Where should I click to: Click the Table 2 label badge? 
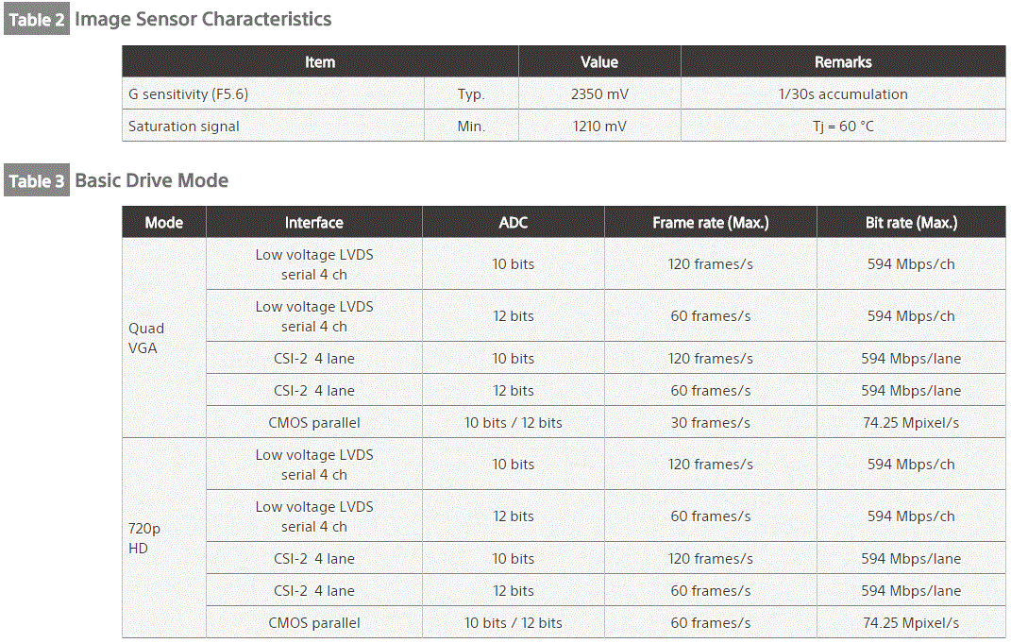[37, 20]
